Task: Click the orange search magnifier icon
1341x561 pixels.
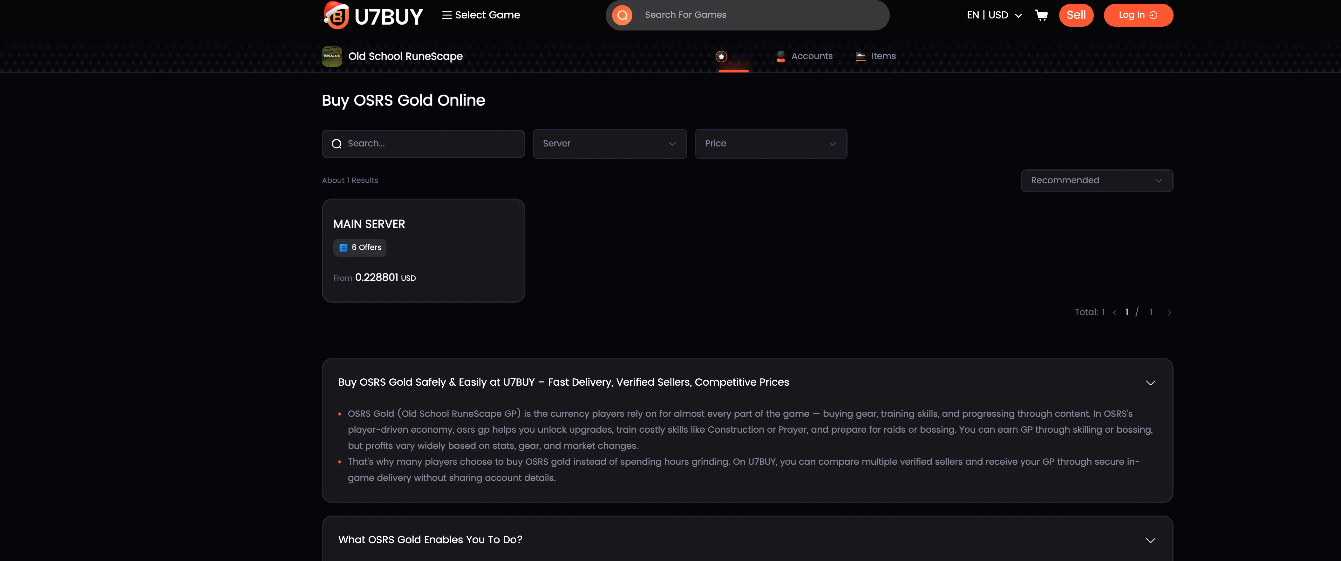Action: pos(622,15)
